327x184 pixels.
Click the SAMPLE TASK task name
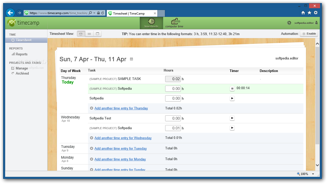[129, 79]
